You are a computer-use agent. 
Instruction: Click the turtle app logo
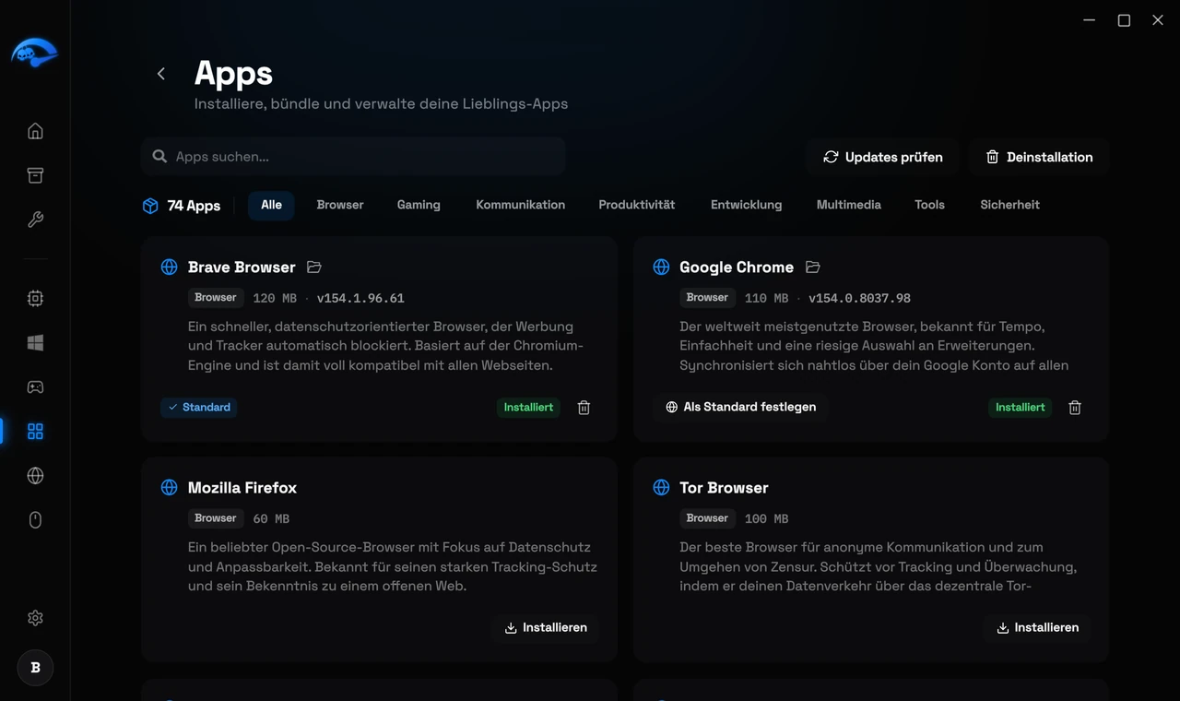pos(34,53)
